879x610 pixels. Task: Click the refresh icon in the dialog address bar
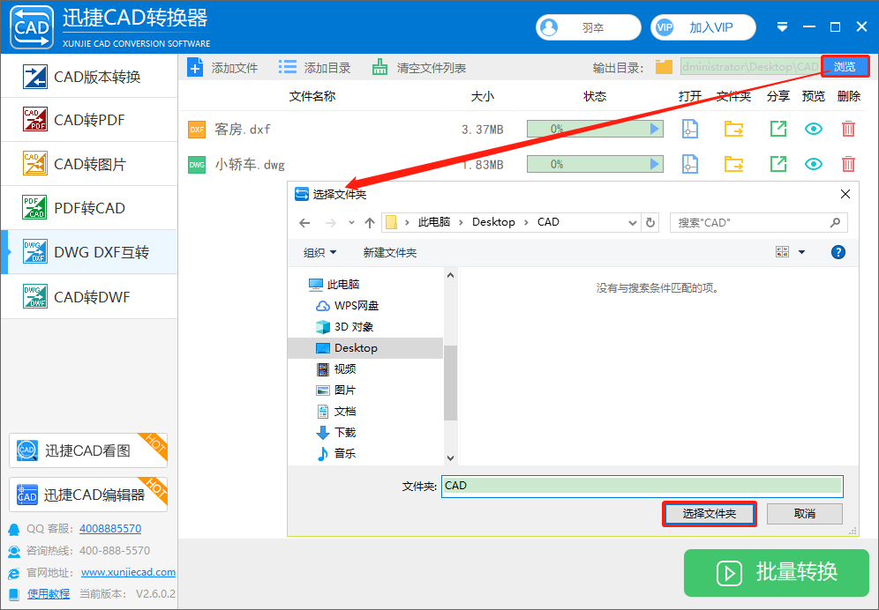coord(650,222)
